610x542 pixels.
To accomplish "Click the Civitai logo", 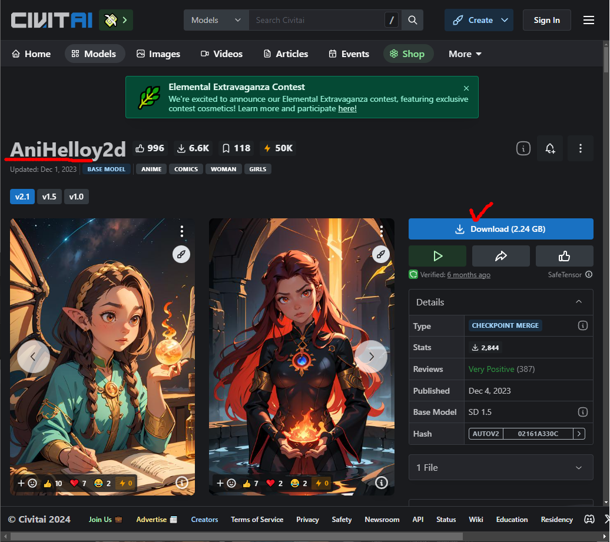I will click(x=51, y=20).
